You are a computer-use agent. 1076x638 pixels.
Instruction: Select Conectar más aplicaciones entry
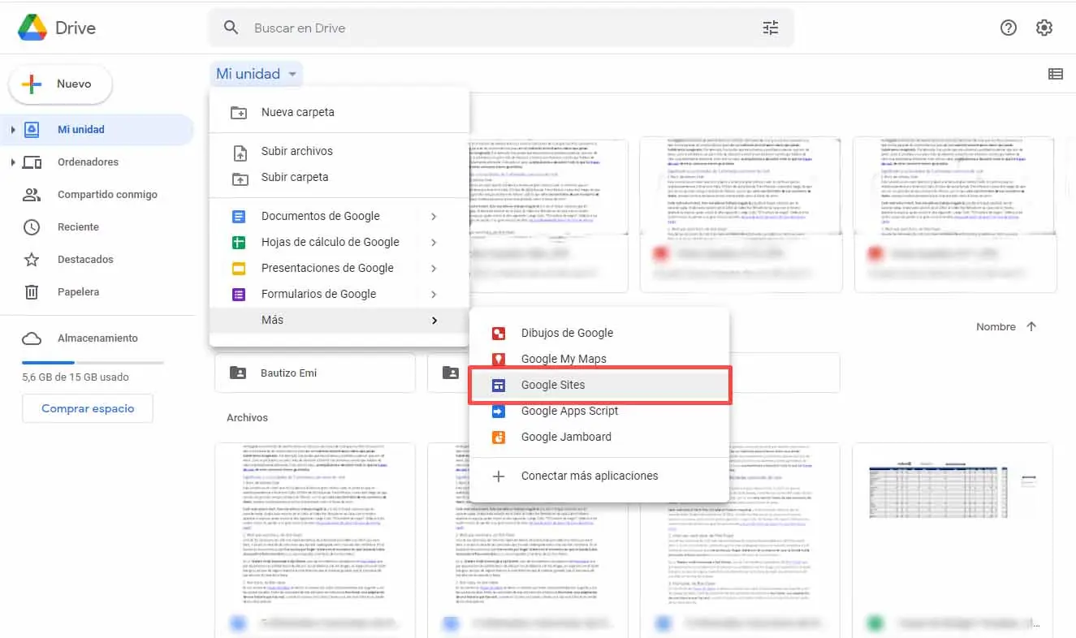(599, 476)
